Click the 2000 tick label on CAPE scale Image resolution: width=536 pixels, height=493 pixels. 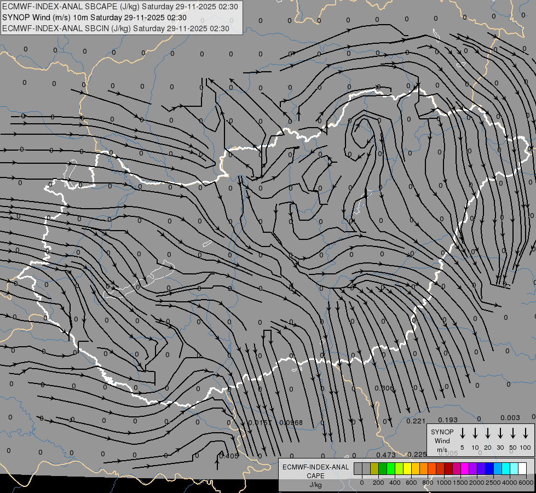click(x=477, y=483)
